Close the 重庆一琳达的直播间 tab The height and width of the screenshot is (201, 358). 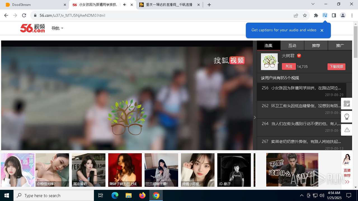pos(199,5)
